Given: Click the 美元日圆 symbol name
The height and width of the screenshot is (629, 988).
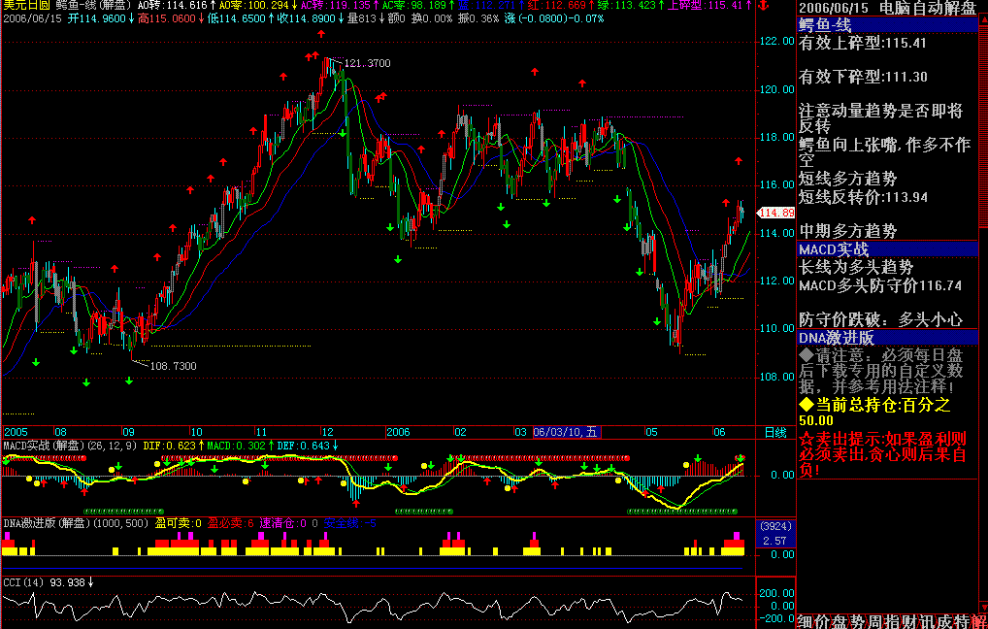Looking at the screenshot, I should click(x=26, y=5).
